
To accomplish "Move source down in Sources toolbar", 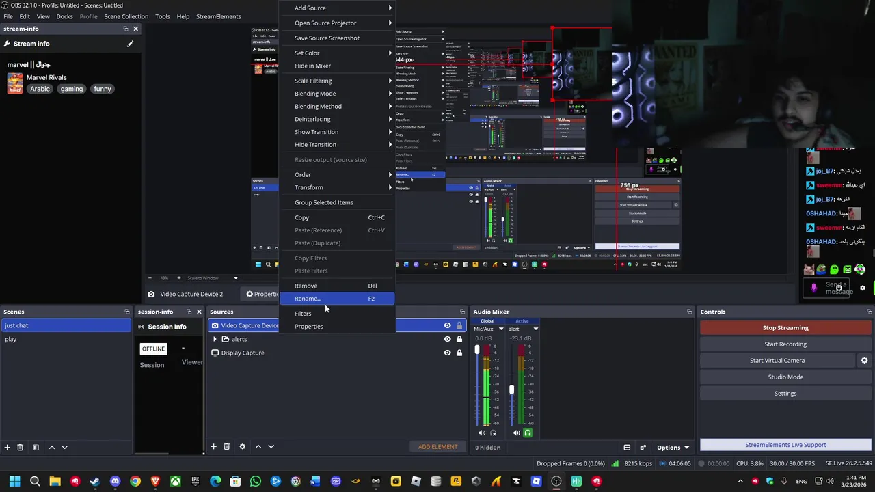I will pos(271,446).
